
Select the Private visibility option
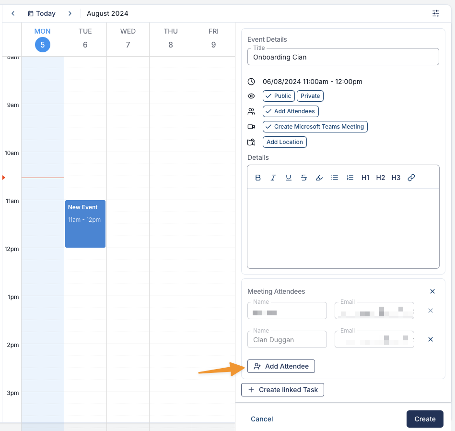[310, 96]
